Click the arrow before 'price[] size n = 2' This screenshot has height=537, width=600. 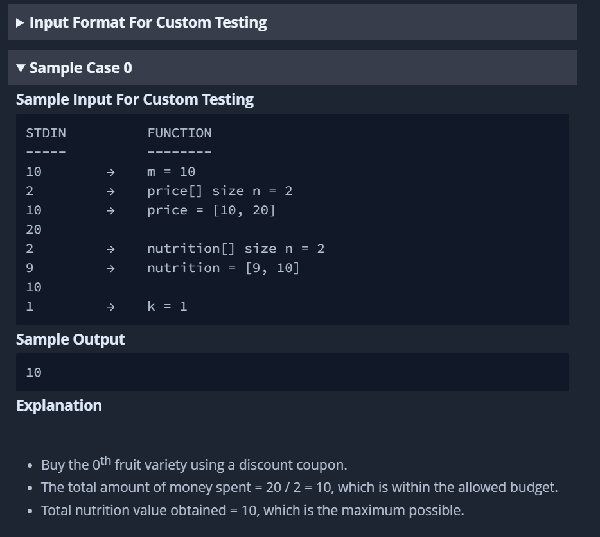pos(110,191)
